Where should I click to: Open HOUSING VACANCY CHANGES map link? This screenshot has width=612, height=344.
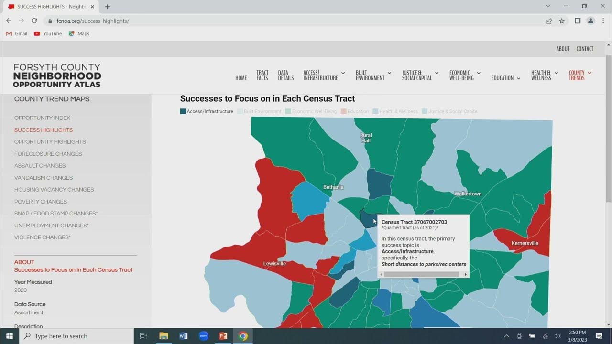[54, 190]
